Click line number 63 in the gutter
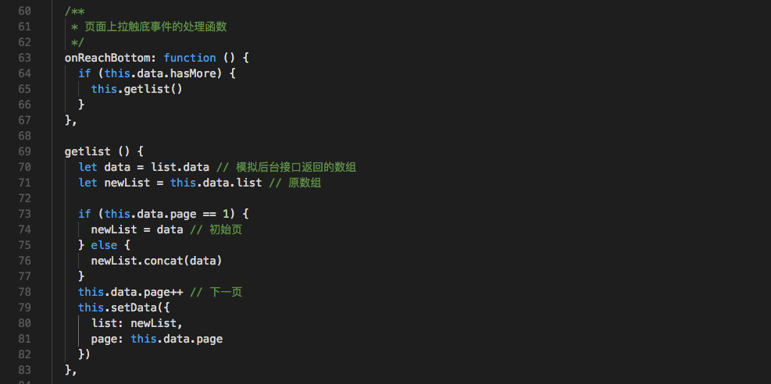 [x=24, y=58]
